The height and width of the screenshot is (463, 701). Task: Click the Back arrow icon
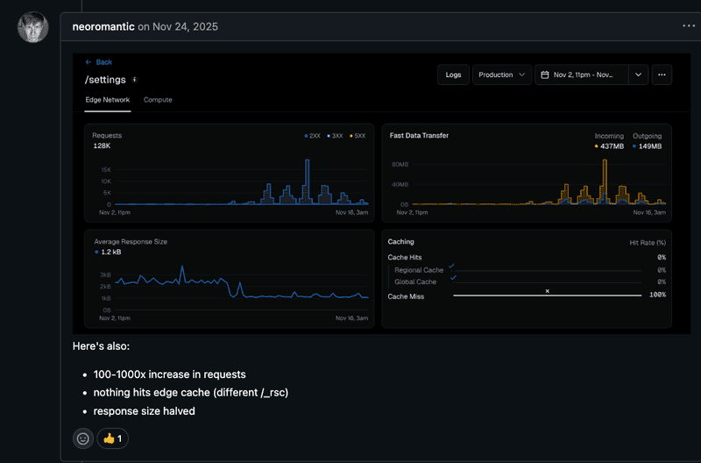click(x=89, y=62)
